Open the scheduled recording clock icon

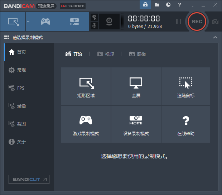pyautogui.click(x=168, y=5)
